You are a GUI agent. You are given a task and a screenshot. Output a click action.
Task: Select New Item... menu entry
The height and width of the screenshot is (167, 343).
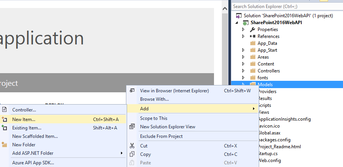point(63,119)
